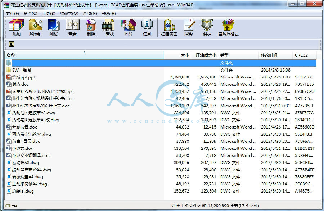Click the empty address path bar
The width and height of the screenshot is (324, 211).
167,44
